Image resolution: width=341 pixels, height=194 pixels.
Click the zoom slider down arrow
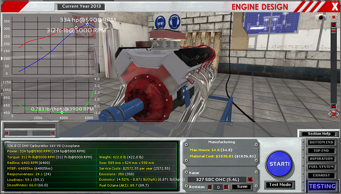click(334, 106)
